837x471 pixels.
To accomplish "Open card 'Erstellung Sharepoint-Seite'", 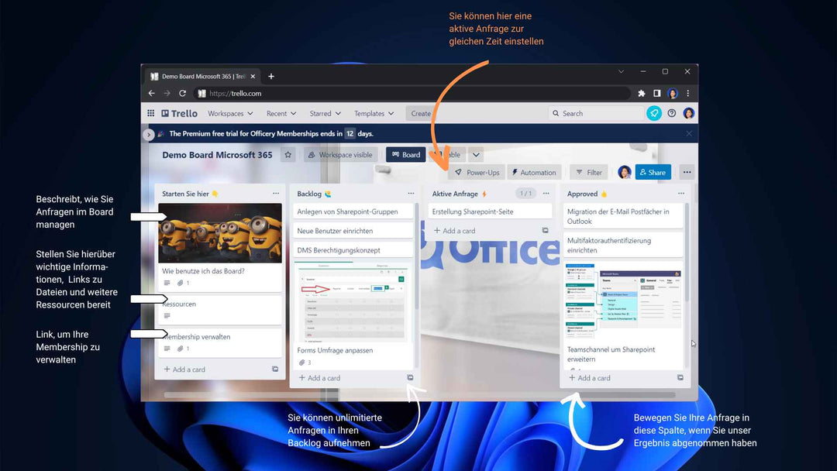I will [490, 211].
